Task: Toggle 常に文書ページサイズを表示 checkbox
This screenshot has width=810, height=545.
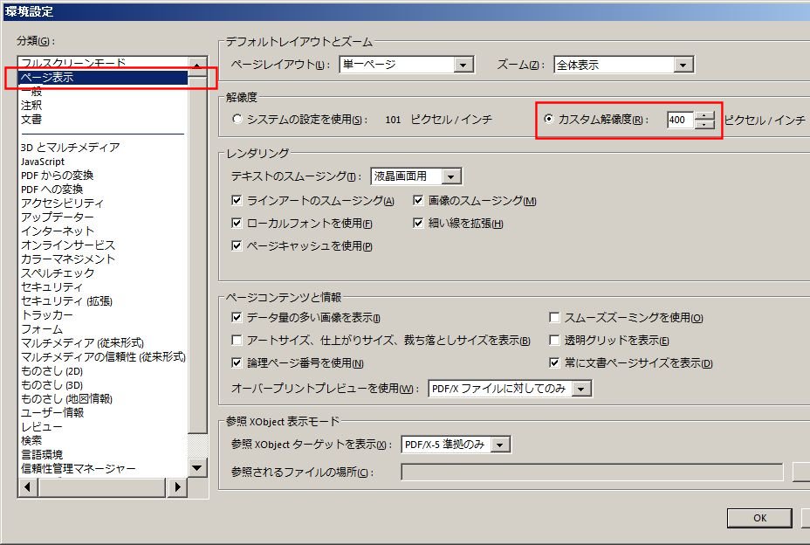Action: 554,363
